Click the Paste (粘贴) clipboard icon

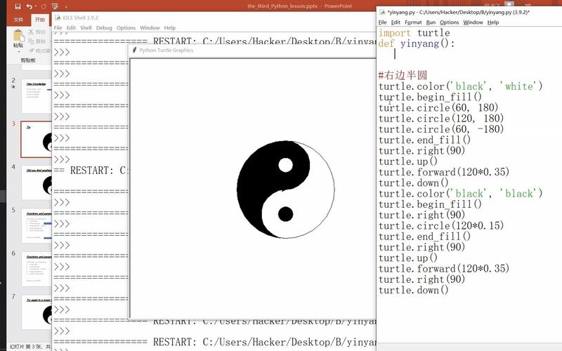[18, 36]
